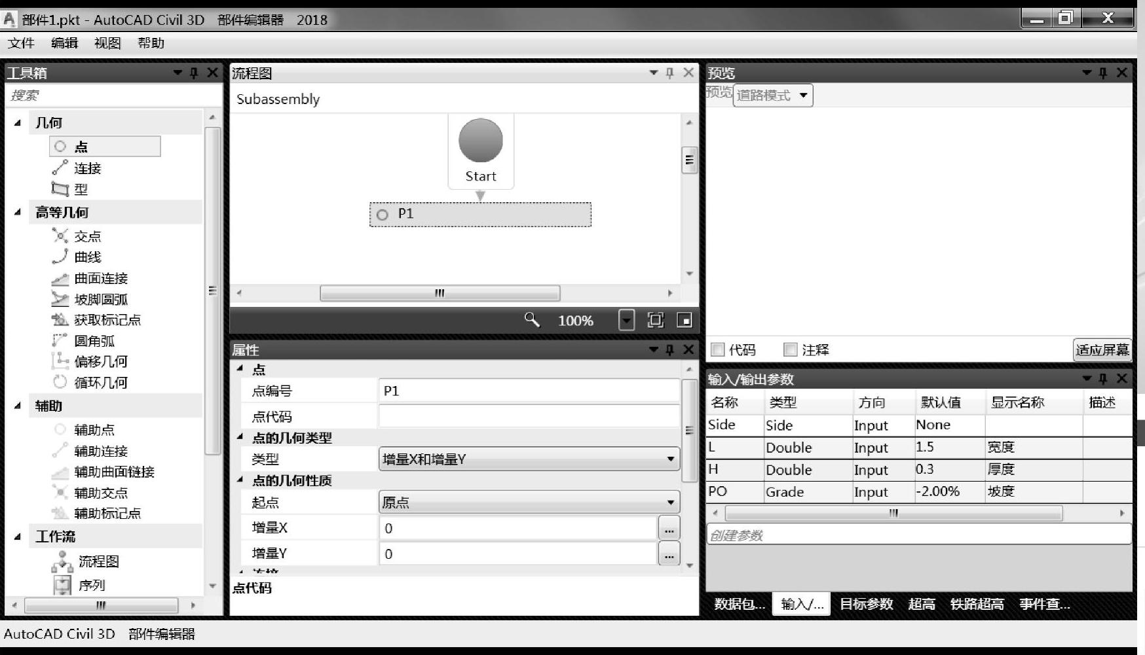The height and width of the screenshot is (655, 1145).
Task: Open the 编辑 menu
Action: click(x=64, y=43)
